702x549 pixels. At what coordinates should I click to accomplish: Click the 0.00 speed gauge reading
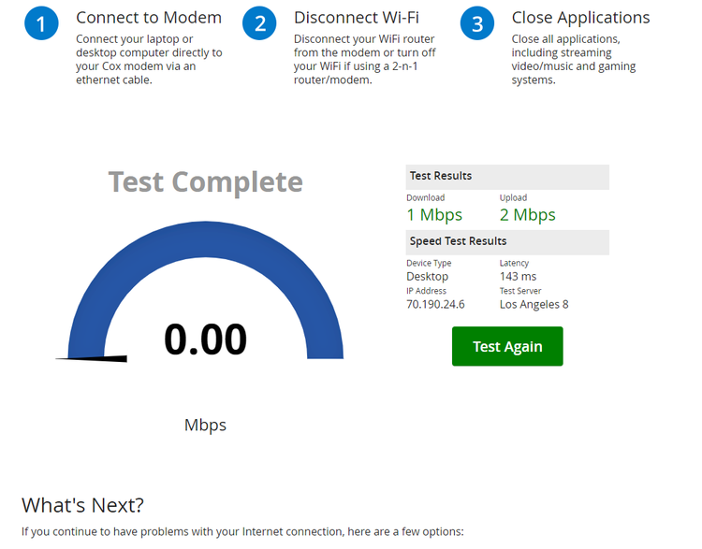tap(206, 340)
